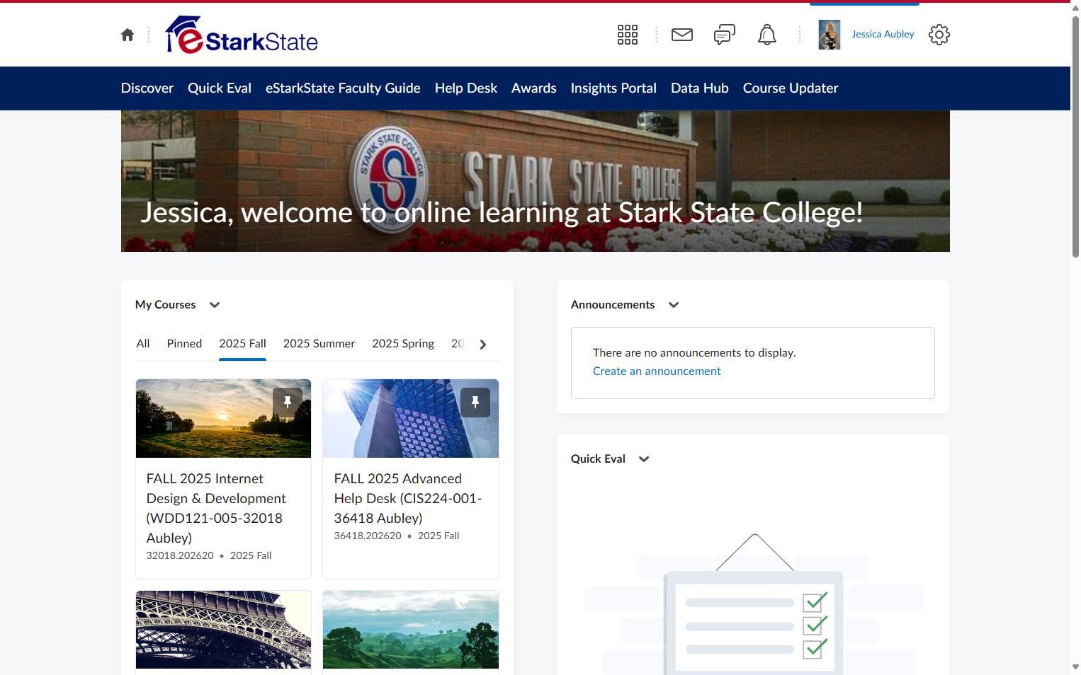
Task: Click Jessica Aubley's profile picture
Action: click(830, 35)
